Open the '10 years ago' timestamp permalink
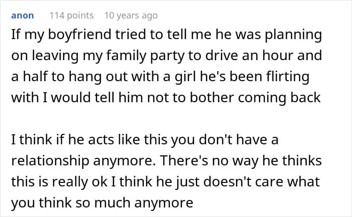The height and width of the screenshot is (217, 352). point(131,16)
